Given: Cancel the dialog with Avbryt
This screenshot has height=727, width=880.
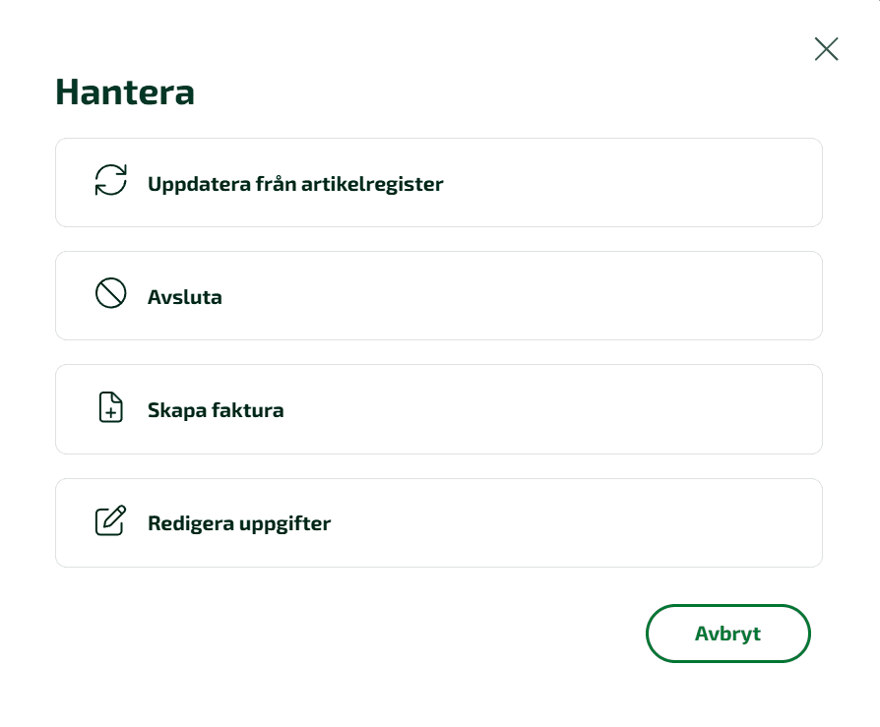Looking at the screenshot, I should pos(727,633).
